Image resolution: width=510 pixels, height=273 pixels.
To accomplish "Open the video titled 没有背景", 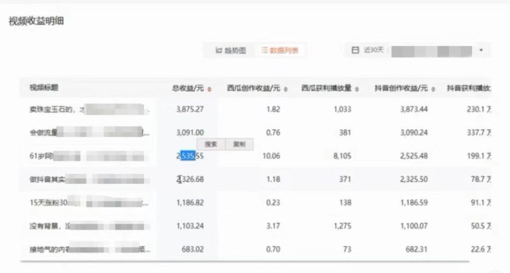I will (89, 226).
